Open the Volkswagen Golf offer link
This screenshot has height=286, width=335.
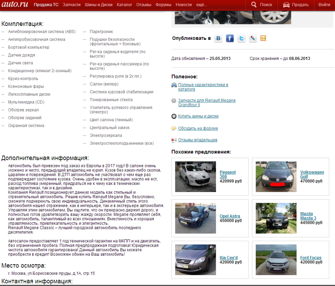click(x=312, y=174)
